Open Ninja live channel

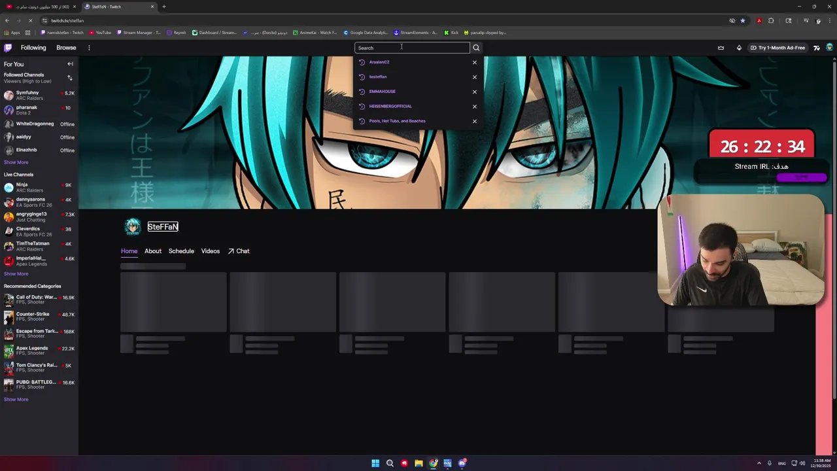(x=39, y=188)
